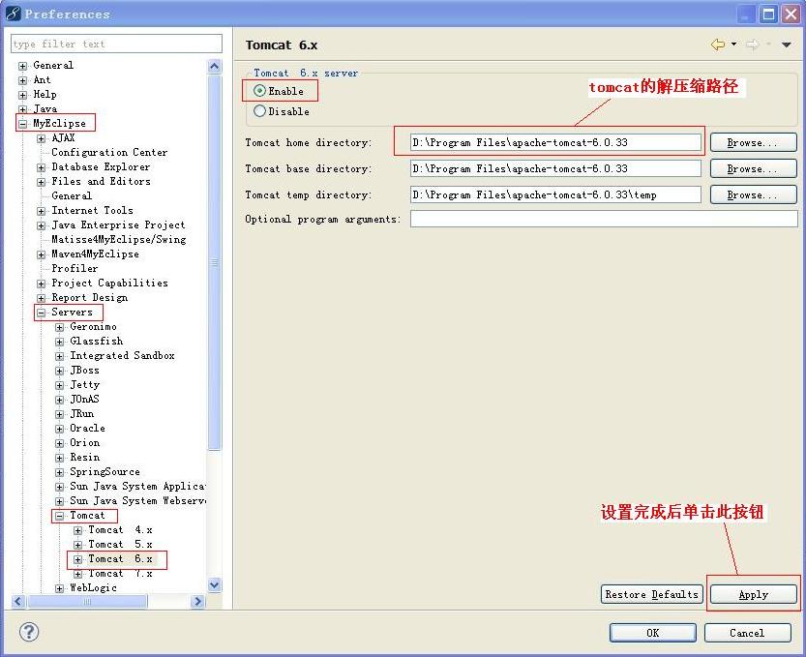Browse for Tomcat temp directory
This screenshot has height=657, width=806.
pos(753,194)
